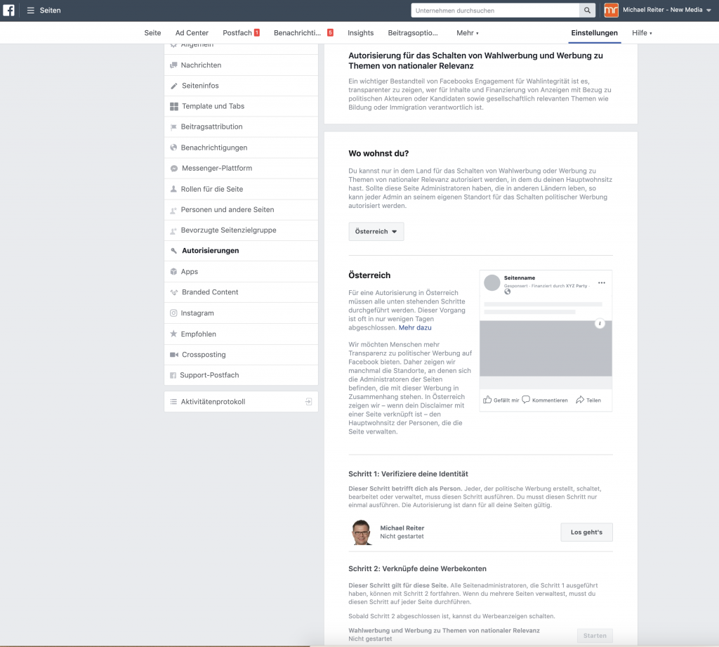Image resolution: width=719 pixels, height=647 pixels.
Task: Click three-dot menu in ad preview
Action: pos(601,283)
